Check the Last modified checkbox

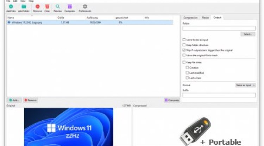(187, 73)
